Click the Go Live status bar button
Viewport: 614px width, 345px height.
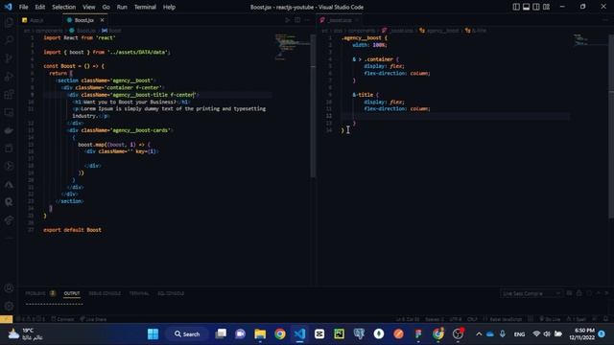coord(550,319)
